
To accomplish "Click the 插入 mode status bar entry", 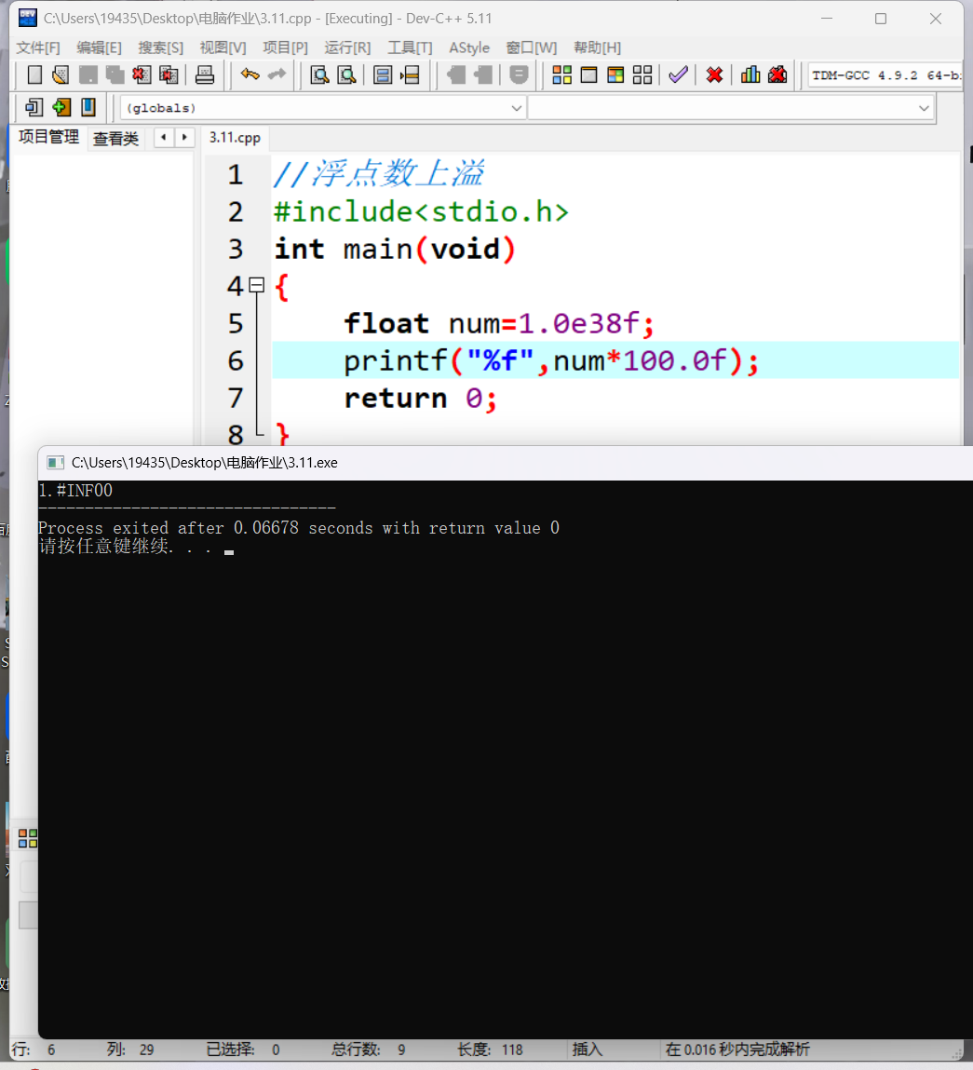I will point(587,1050).
